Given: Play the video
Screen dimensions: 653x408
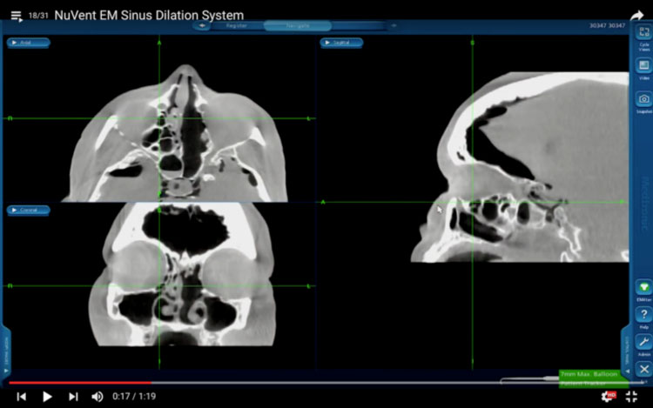Looking at the screenshot, I should point(47,397).
